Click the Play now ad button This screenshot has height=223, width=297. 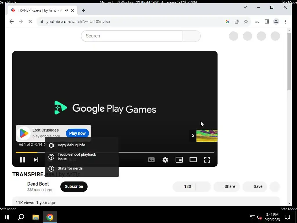pyautogui.click(x=77, y=133)
